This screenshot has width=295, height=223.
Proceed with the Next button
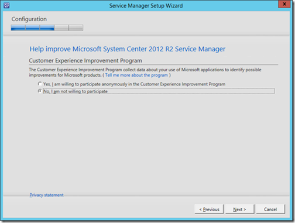point(239,209)
